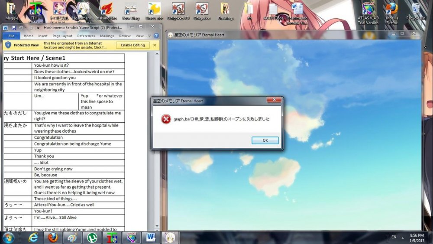Image resolution: width=433 pixels, height=244 pixels.
Task: Open the Windows Start menu
Action: coord(9,237)
